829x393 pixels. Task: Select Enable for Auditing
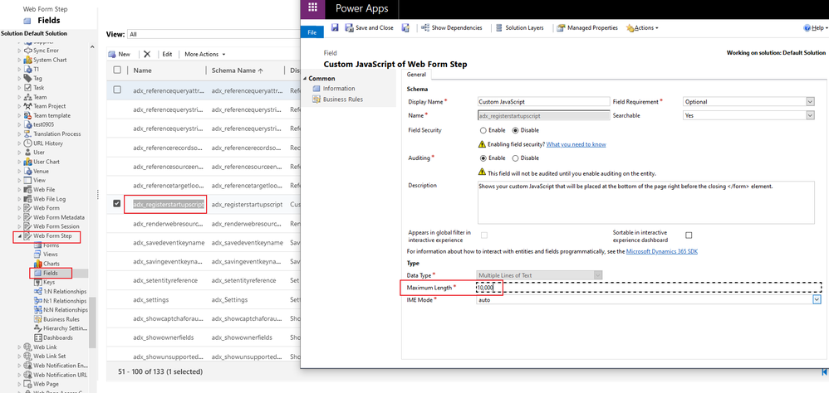pos(483,158)
